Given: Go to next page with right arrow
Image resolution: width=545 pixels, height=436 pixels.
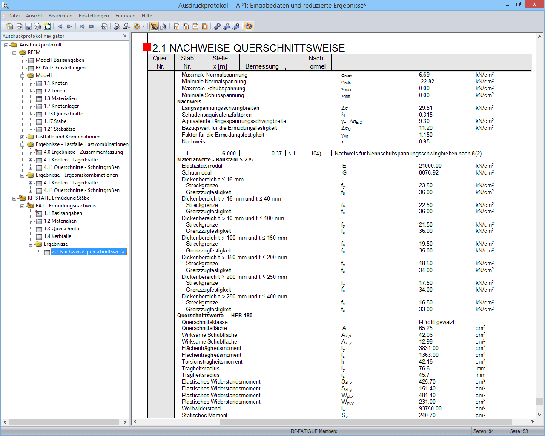Looking at the screenshot, I should (x=69, y=26).
